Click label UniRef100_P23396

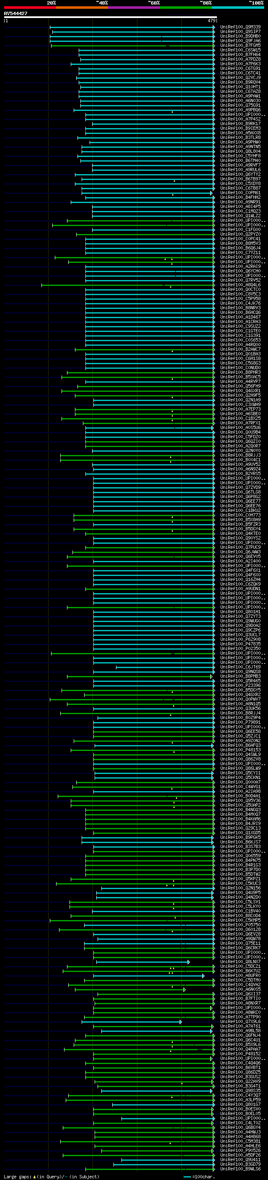click(x=240, y=685)
